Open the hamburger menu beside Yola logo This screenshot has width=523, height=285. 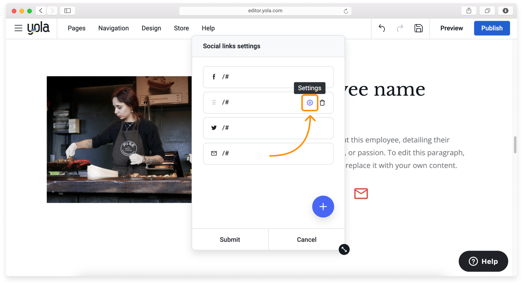(x=18, y=28)
